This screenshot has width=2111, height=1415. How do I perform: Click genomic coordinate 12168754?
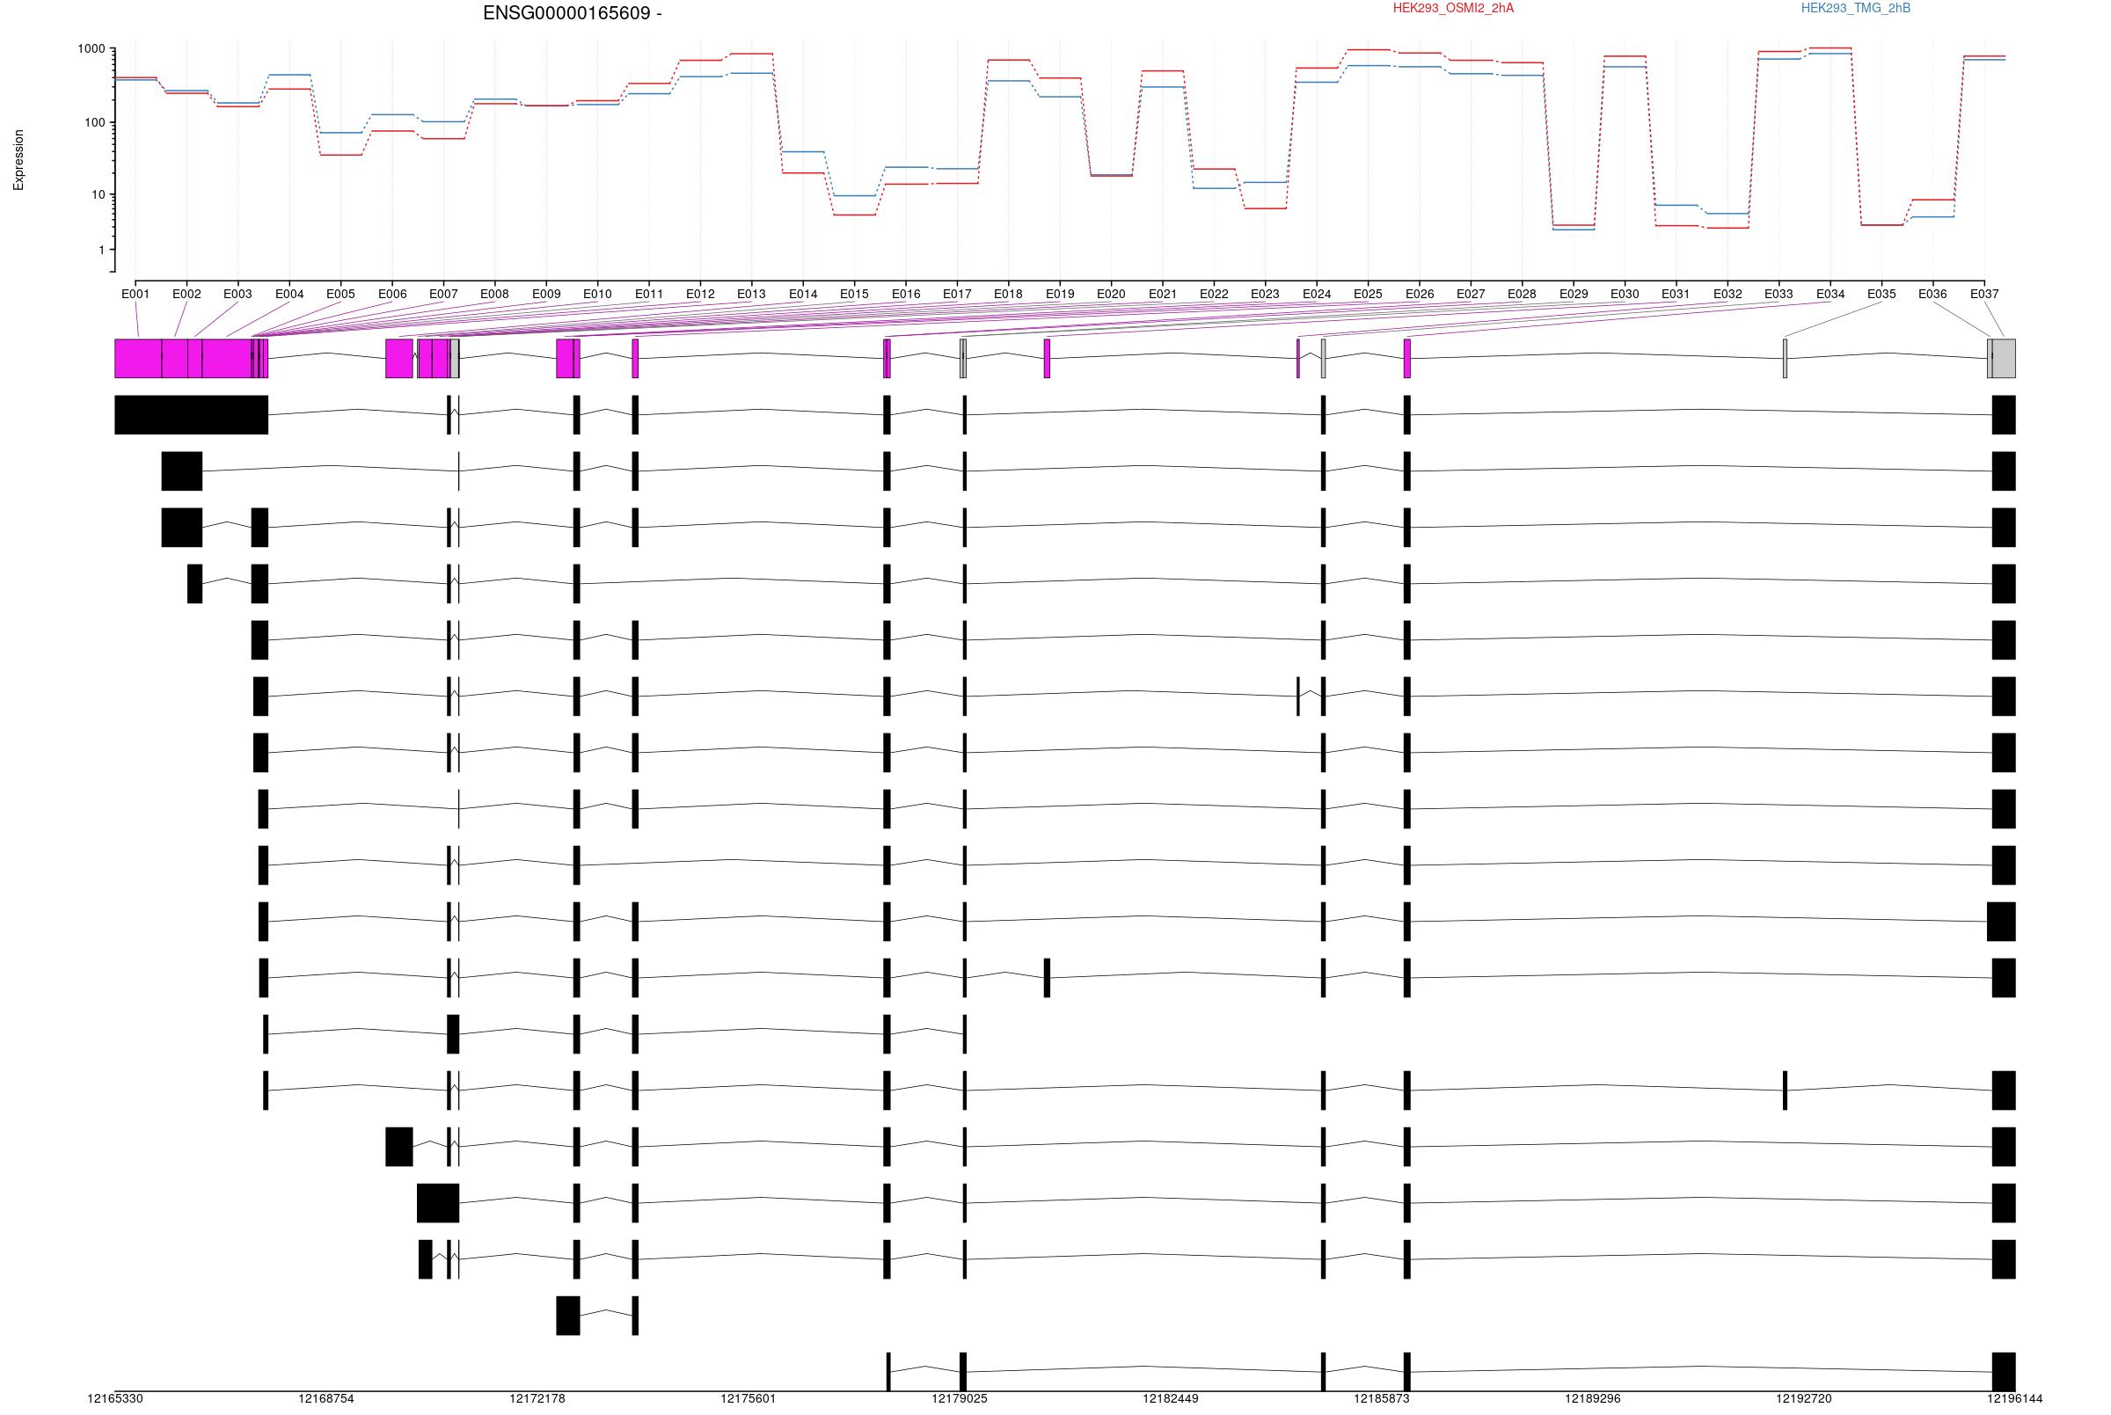[325, 1400]
